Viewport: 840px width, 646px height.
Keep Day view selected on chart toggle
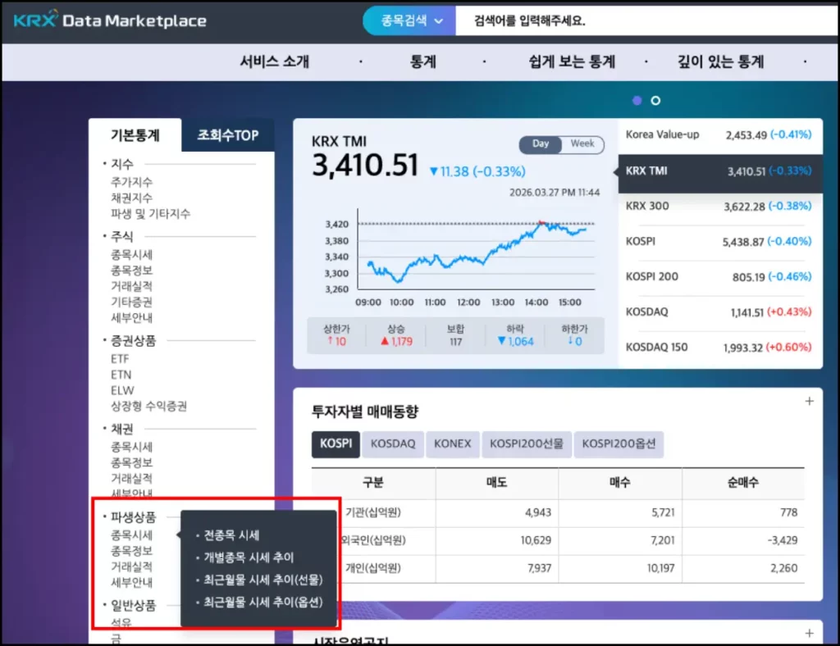point(540,143)
